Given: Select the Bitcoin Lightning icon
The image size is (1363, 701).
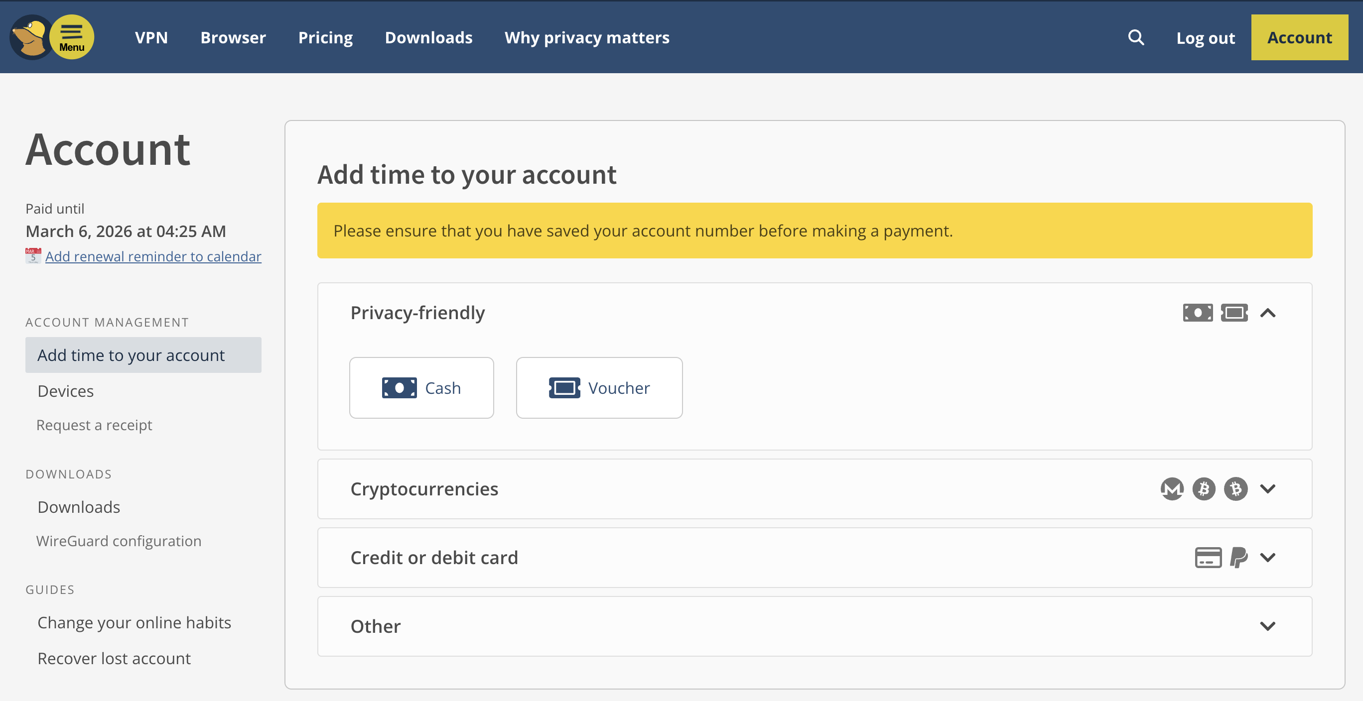Looking at the screenshot, I should [x=1235, y=488].
